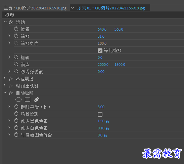Viewport: 184px width, 164px height.
Task: Toggle the fx button for 运动 effect
Action: (x=11, y=22)
